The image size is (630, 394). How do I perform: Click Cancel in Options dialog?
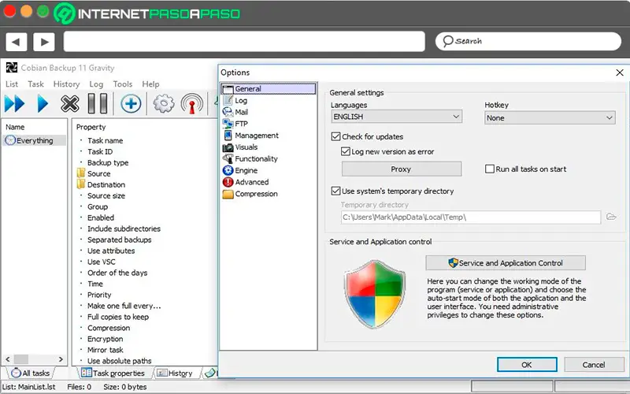(594, 365)
